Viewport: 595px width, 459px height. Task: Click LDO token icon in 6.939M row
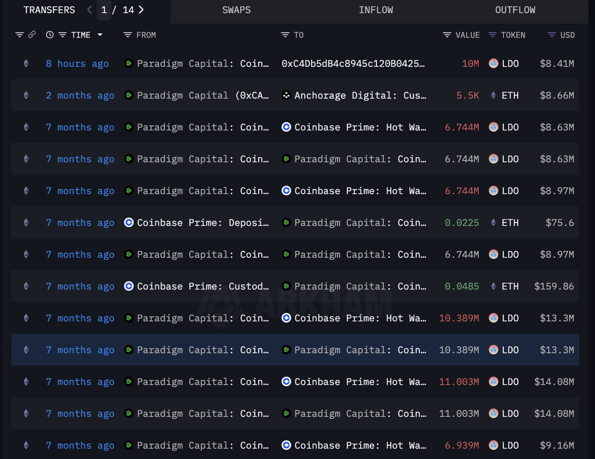493,445
